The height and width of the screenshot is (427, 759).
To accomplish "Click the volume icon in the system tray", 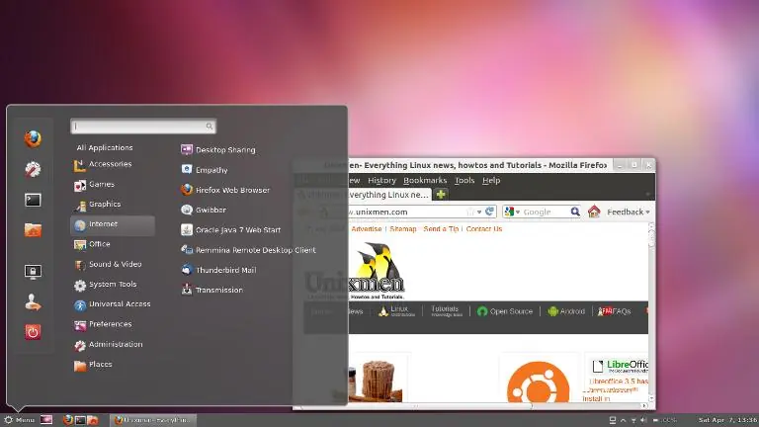I will point(643,420).
